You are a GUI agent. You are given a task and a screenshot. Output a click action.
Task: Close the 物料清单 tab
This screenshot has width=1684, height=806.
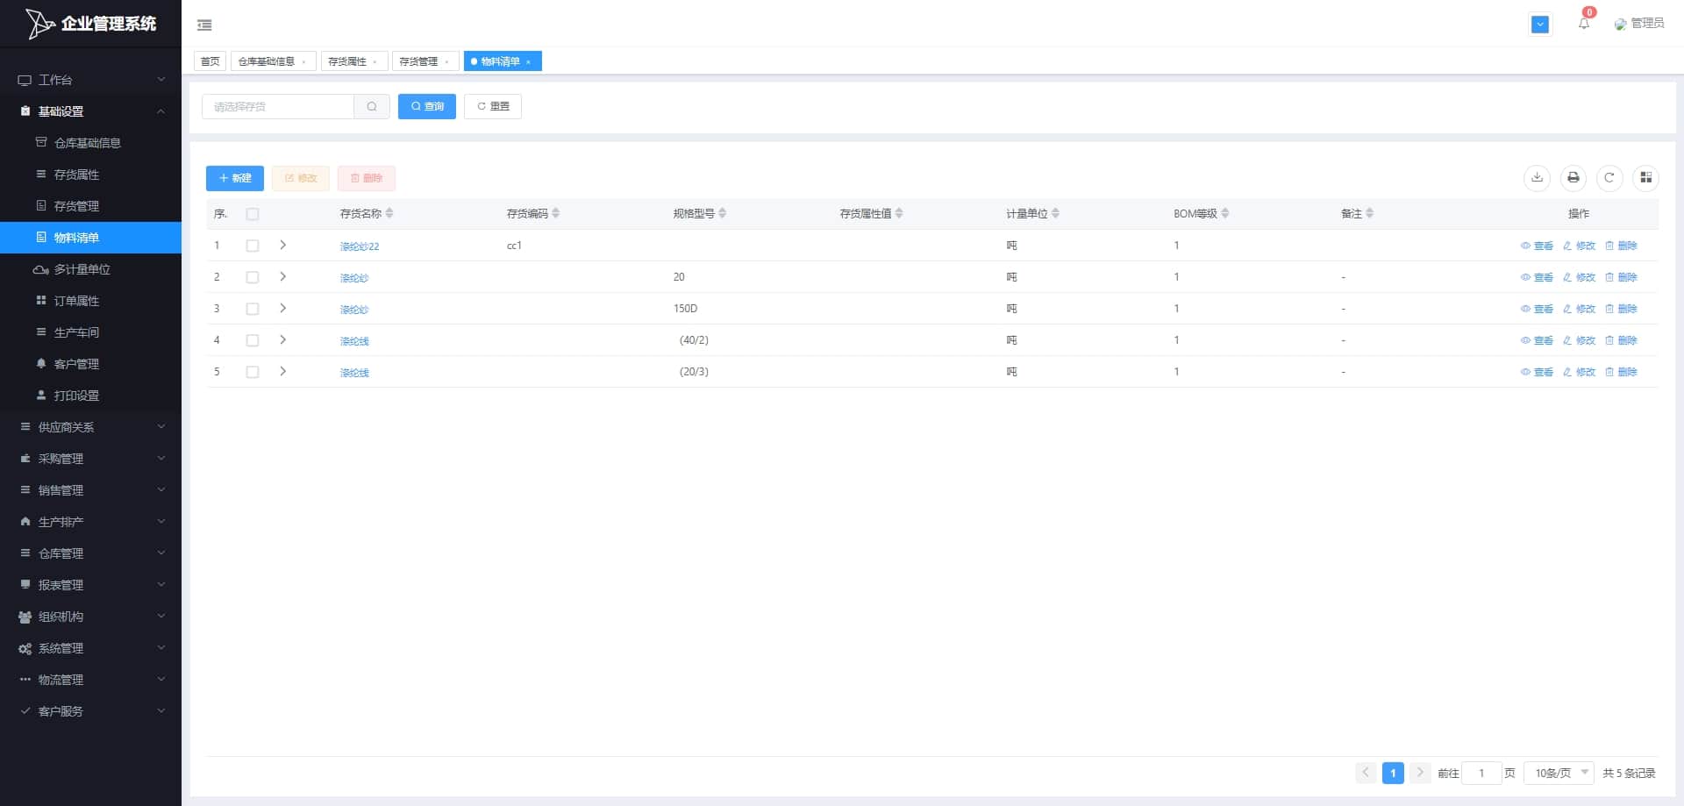[x=528, y=62]
